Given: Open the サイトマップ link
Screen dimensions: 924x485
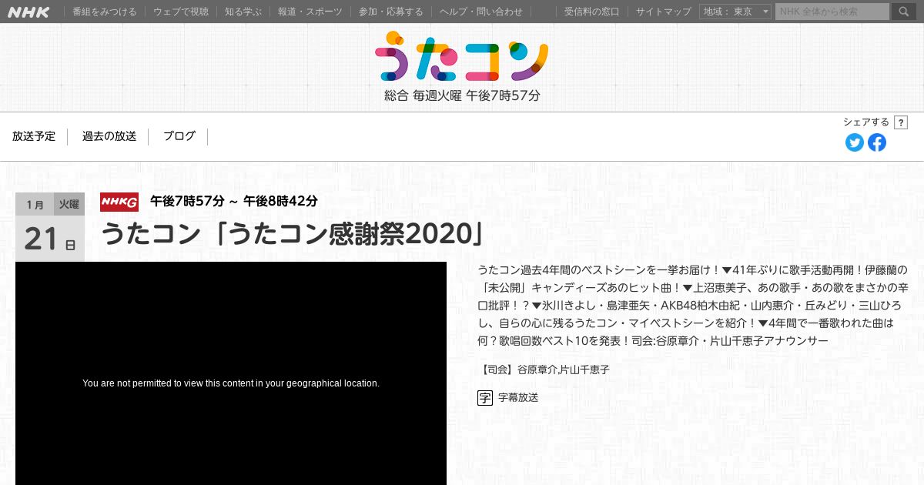Looking at the screenshot, I should (x=664, y=12).
